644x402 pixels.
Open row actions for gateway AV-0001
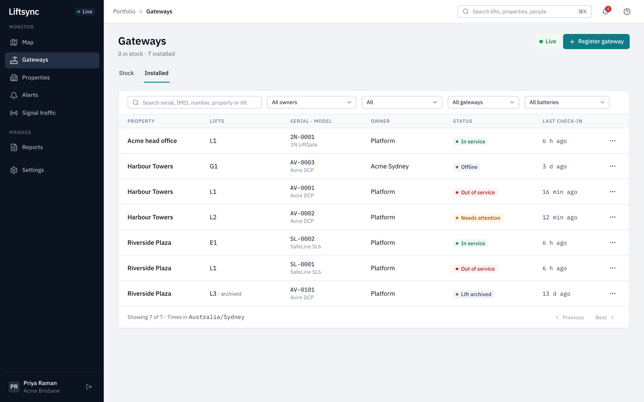click(613, 192)
